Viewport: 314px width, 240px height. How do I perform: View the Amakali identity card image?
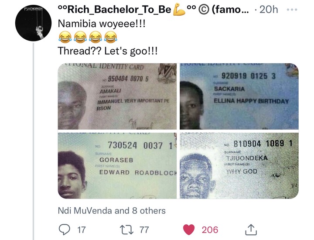[117, 96]
